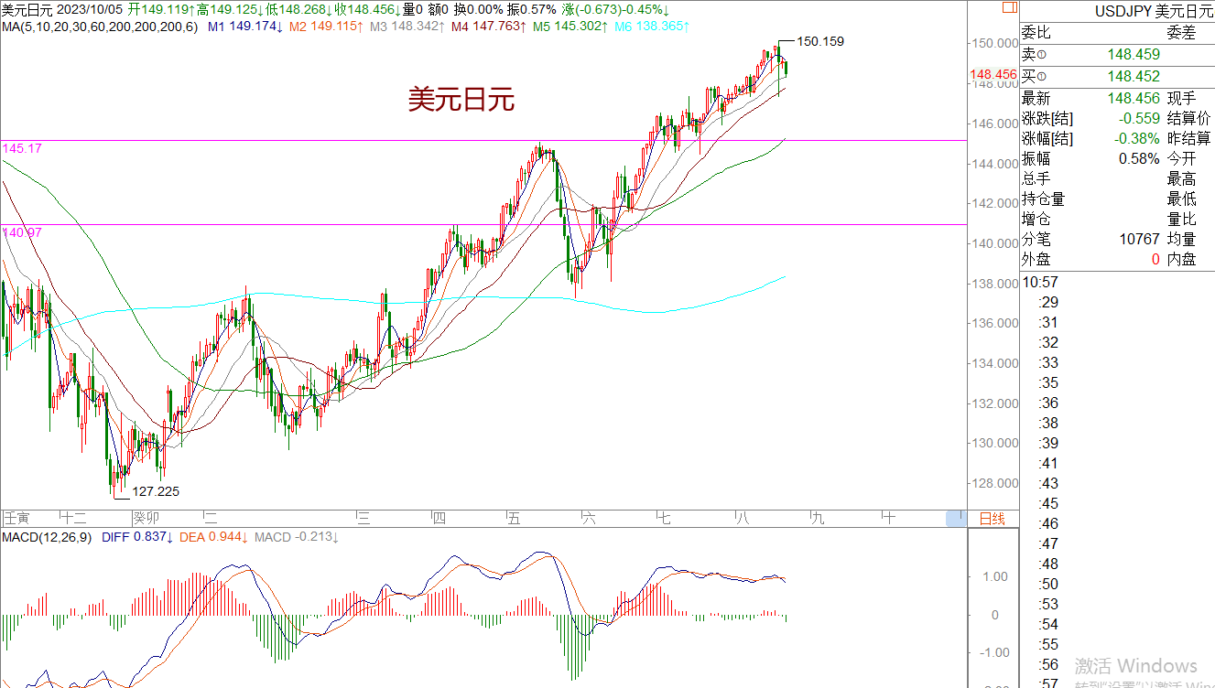Click the 外盘 value 0
Viewport: 1215px width, 688px height.
[x=1155, y=260]
